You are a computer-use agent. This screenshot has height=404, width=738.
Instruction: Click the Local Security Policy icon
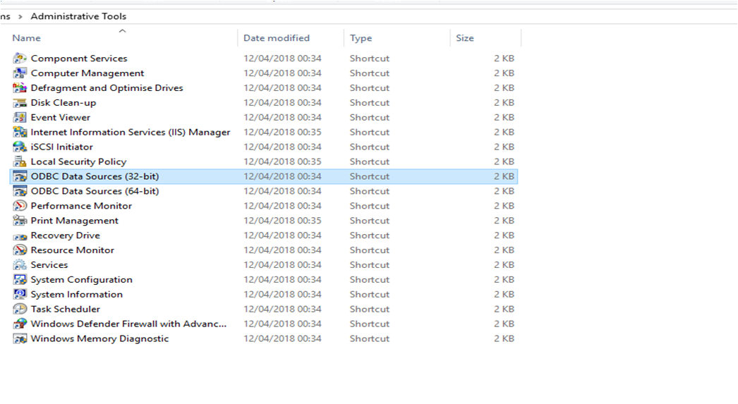(x=20, y=161)
